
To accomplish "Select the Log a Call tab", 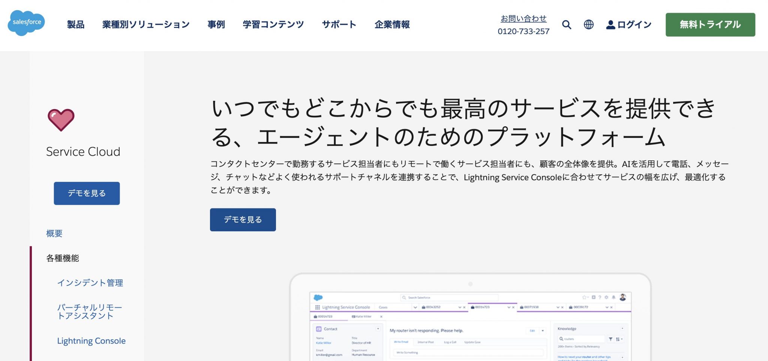I will coord(450,342).
